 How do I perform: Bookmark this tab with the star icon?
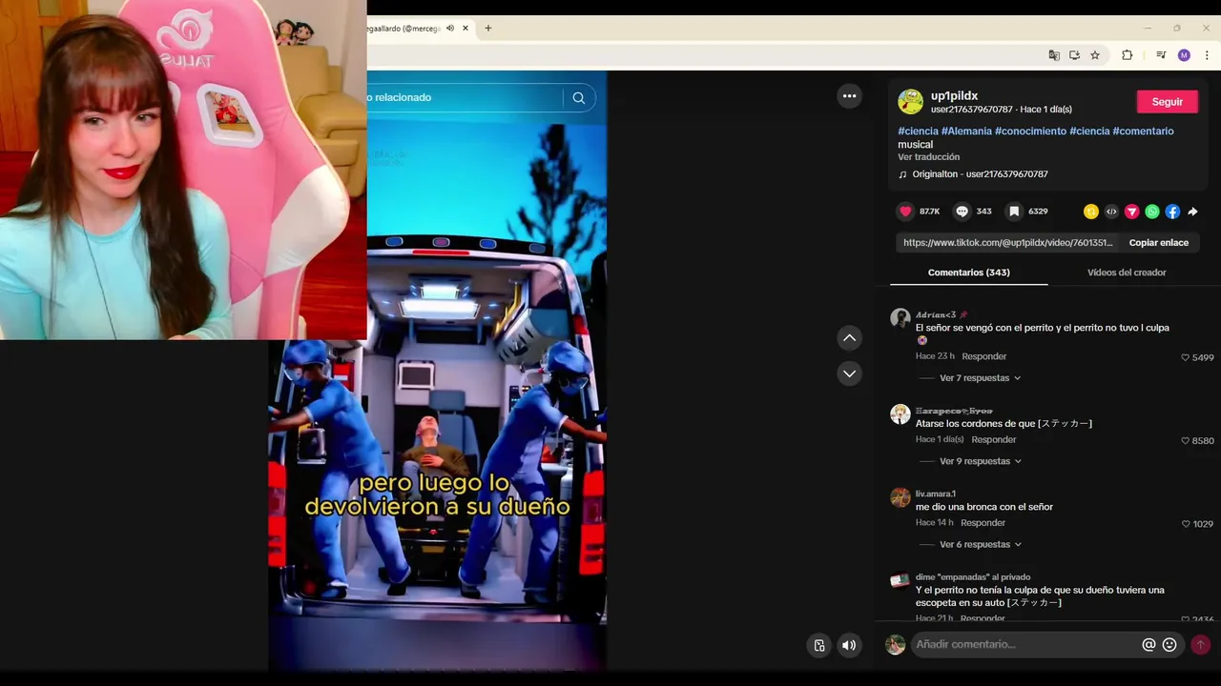1095,55
